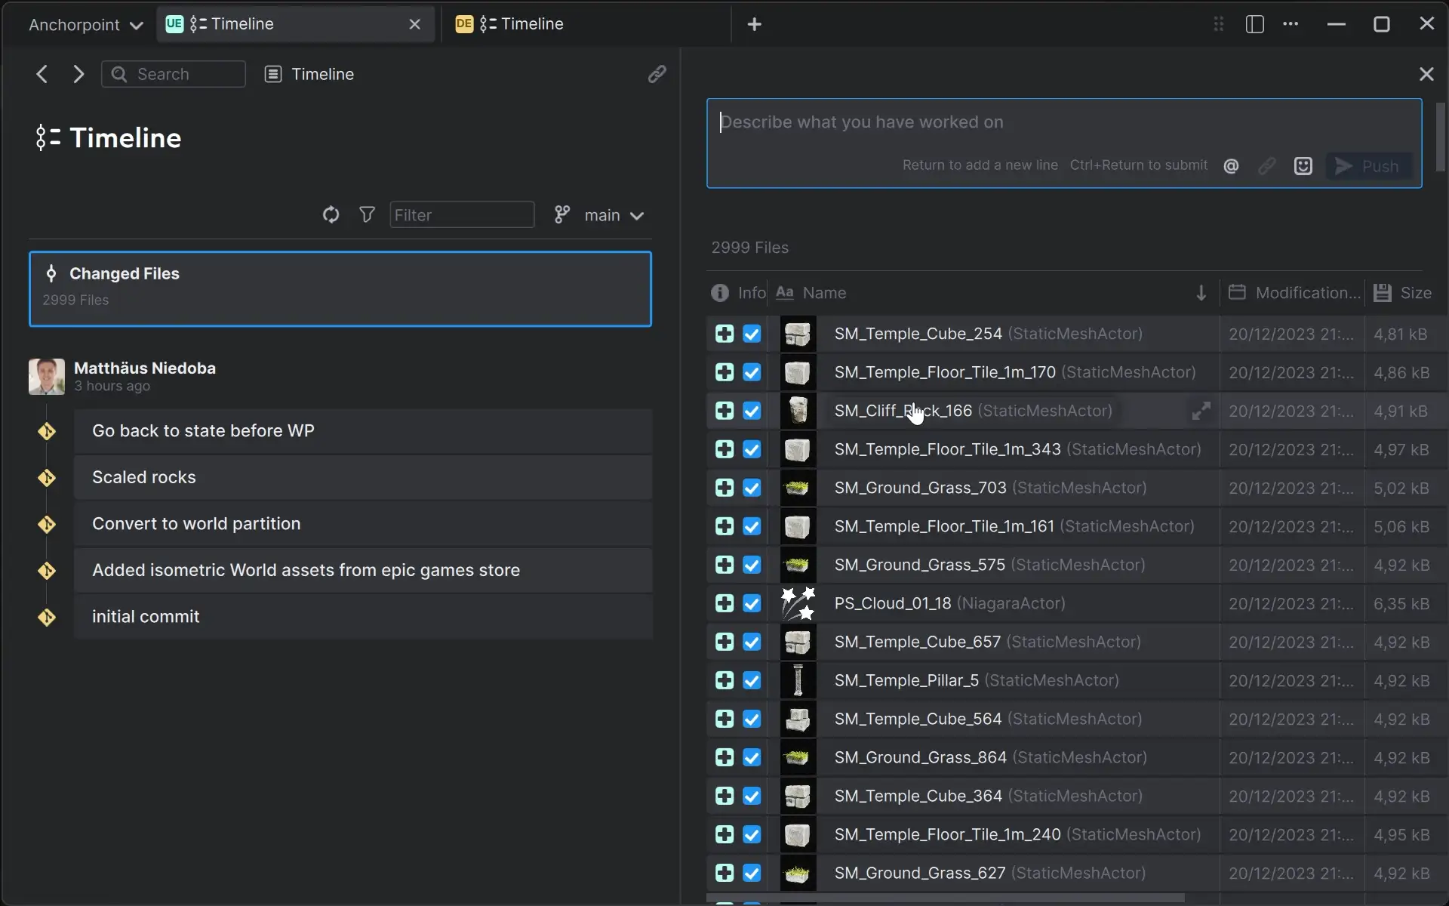Open a new tab with the plus button
This screenshot has height=906, width=1449.
(755, 23)
